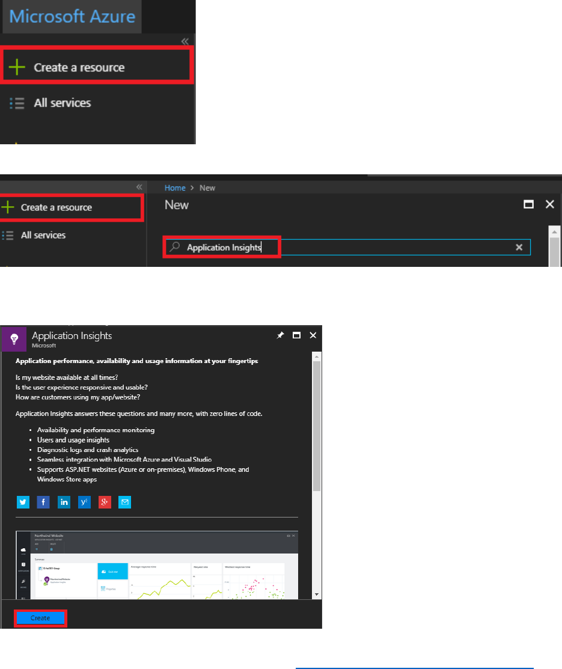Open All services in the top sidebar
Screen dimensions: 562x669
(x=63, y=103)
